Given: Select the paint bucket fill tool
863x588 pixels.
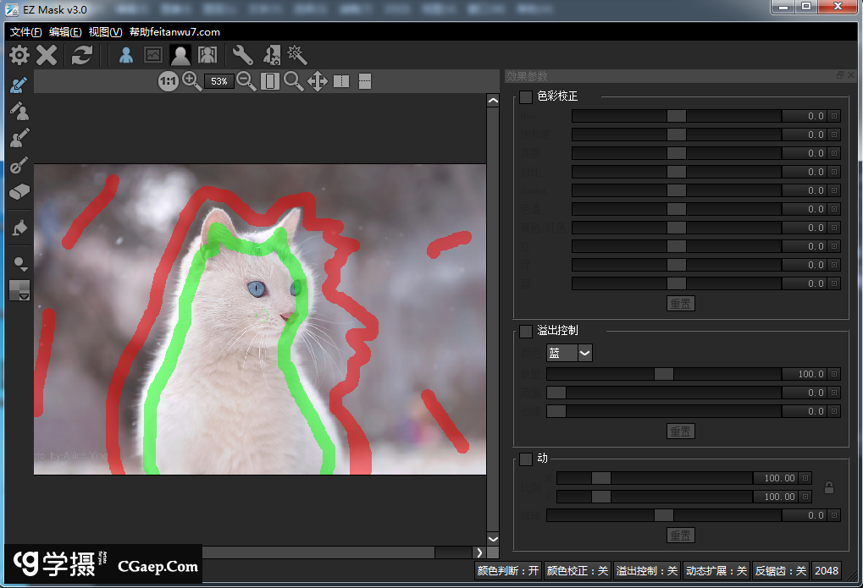Looking at the screenshot, I should [x=19, y=228].
